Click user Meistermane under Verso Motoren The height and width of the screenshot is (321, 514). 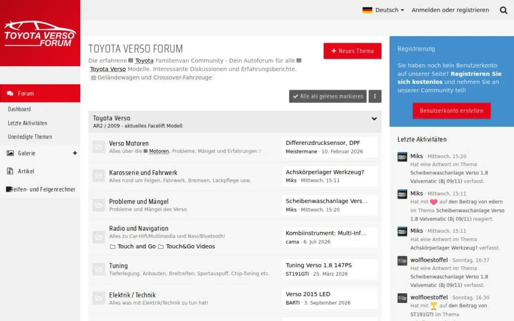tap(301, 151)
